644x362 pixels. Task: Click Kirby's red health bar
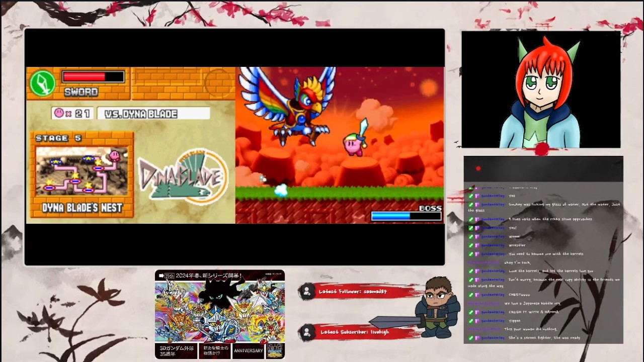pyautogui.click(x=93, y=77)
